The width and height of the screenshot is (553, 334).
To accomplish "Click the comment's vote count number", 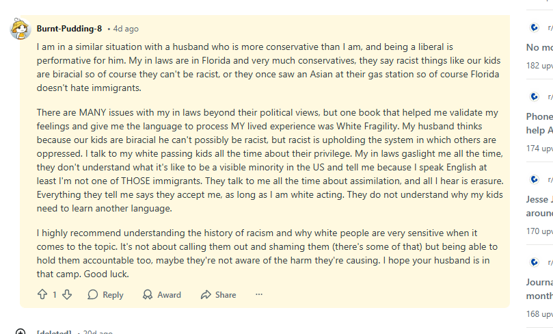I will 55,295.
